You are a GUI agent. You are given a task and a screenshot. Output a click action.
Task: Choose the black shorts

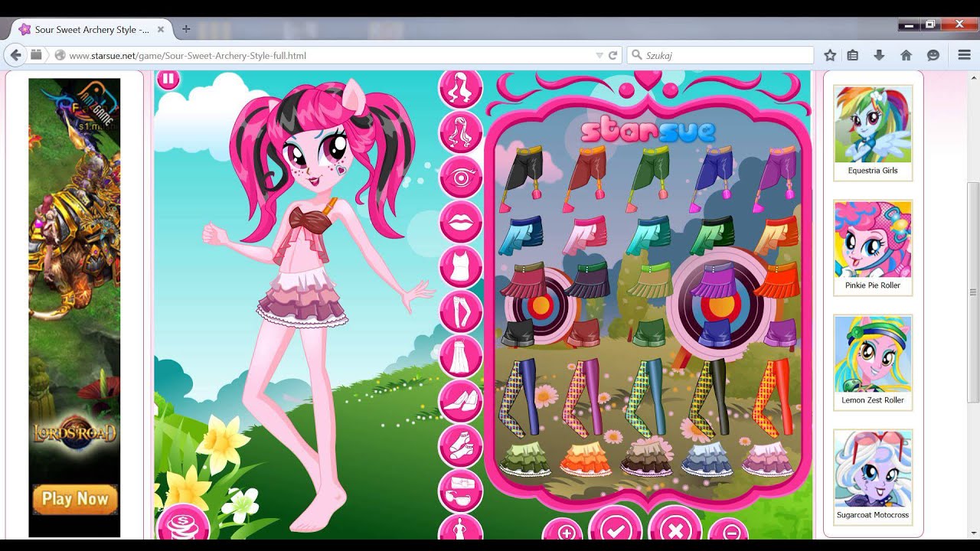tap(518, 333)
